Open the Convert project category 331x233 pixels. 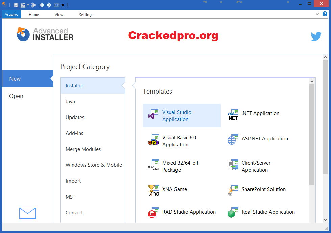coord(92,212)
